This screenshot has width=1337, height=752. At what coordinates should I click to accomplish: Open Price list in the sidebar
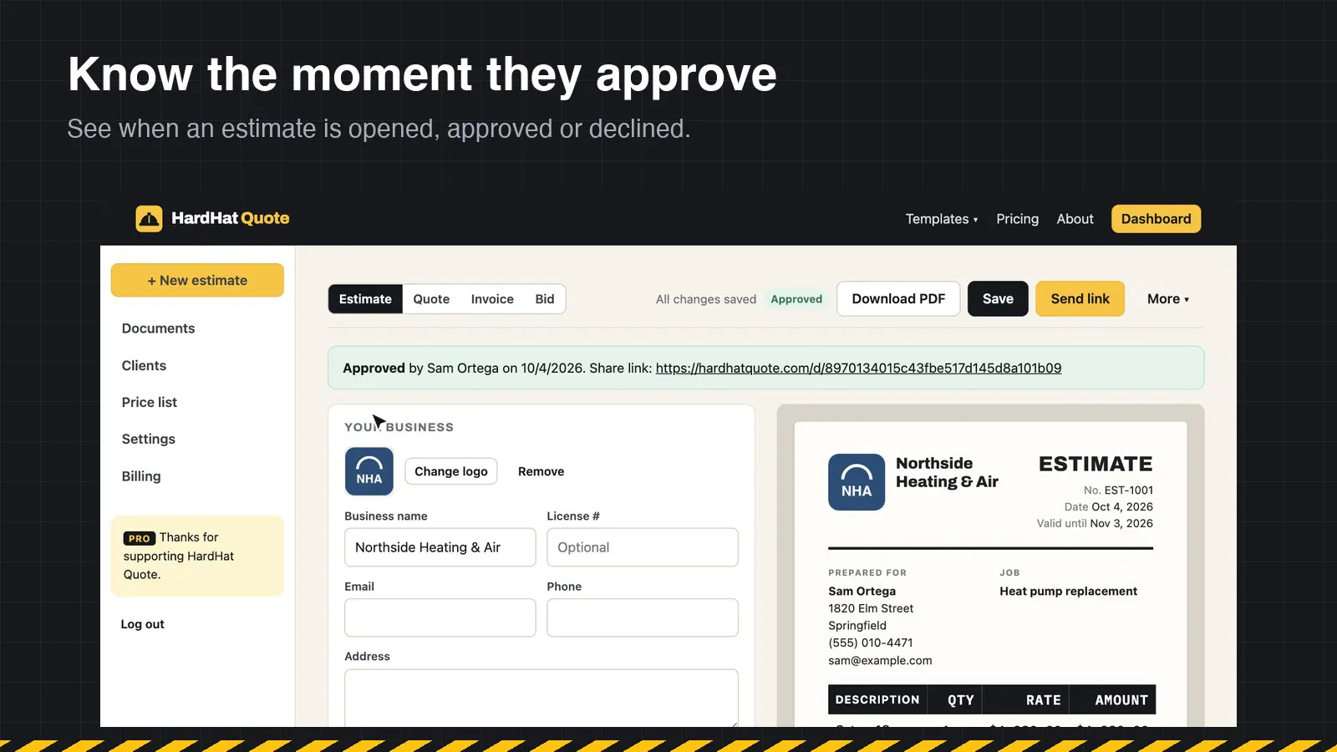coord(150,402)
